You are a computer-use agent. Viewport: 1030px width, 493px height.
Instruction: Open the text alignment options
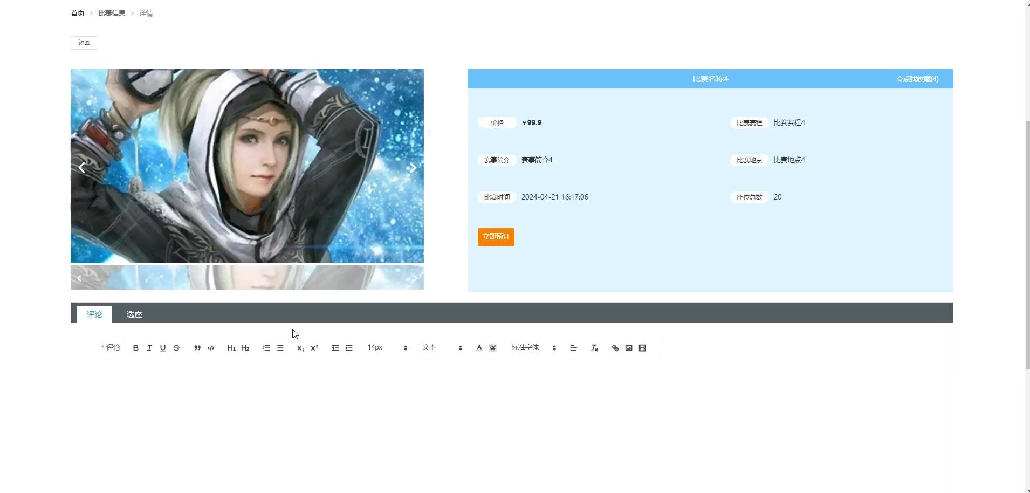[573, 348]
